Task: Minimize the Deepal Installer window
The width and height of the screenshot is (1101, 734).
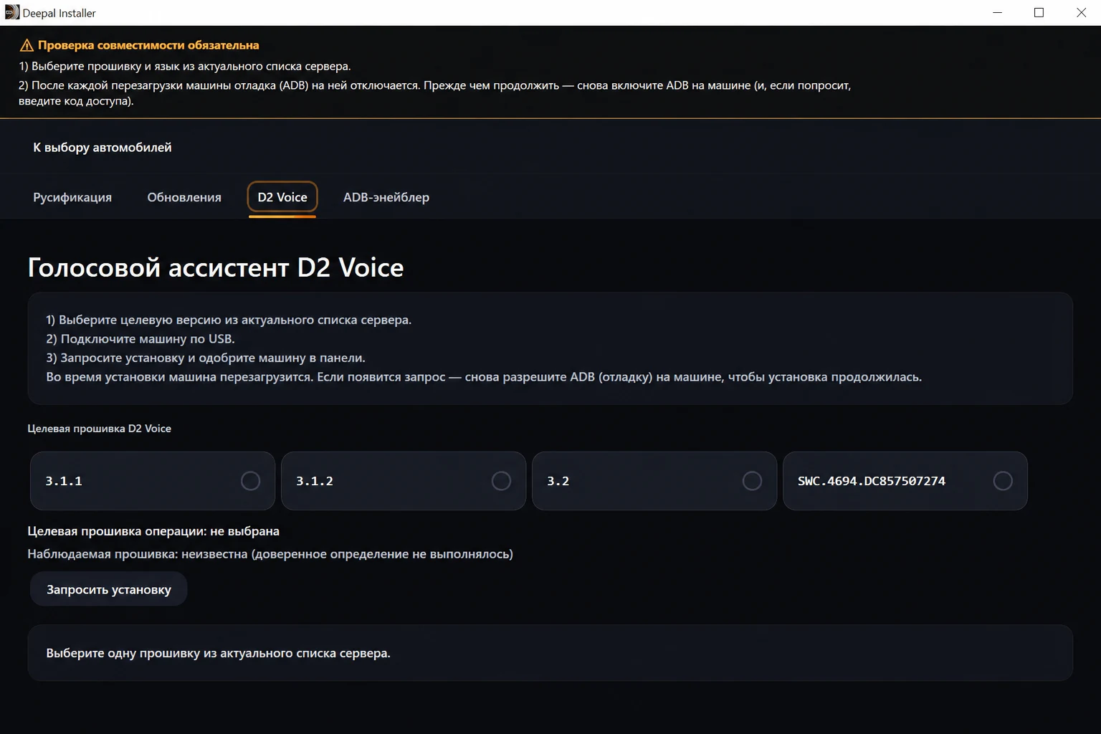Action: click(x=997, y=13)
